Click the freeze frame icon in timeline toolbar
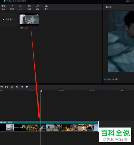The width and height of the screenshot is (134, 145). click(7, 87)
